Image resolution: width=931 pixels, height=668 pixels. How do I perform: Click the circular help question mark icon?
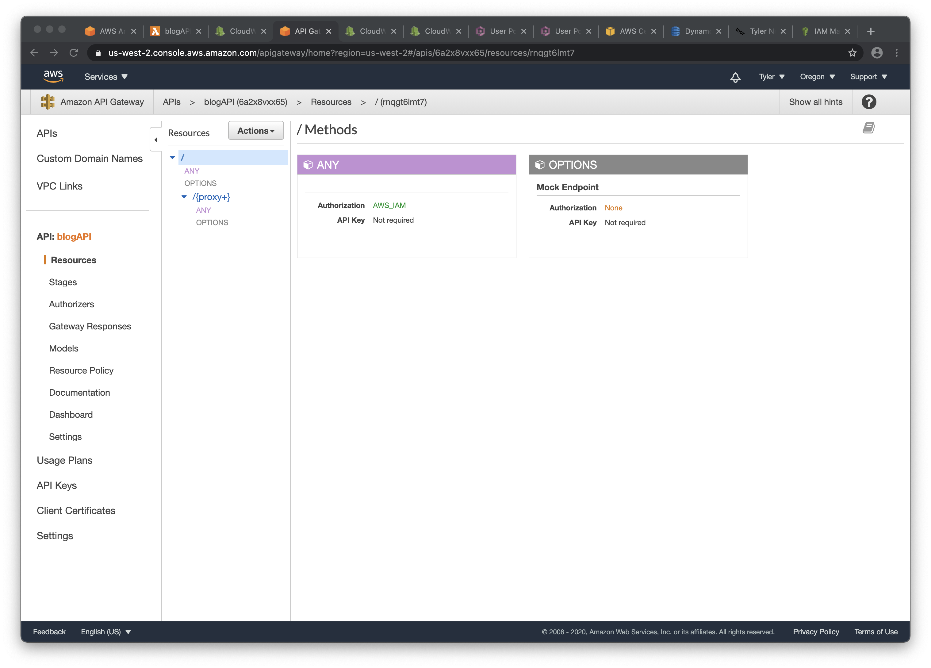pos(869,102)
